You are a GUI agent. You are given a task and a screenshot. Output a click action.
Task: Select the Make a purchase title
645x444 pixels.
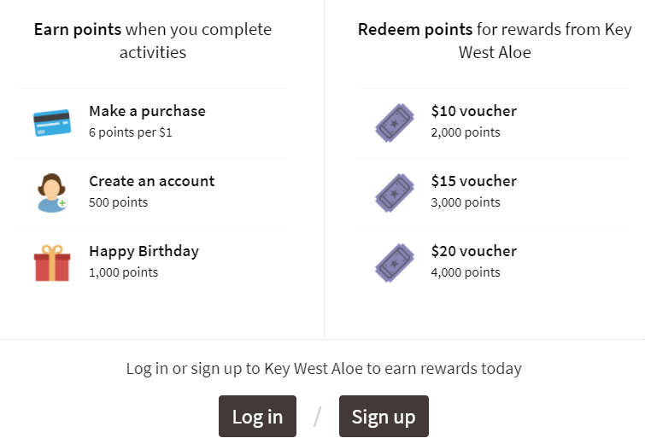(x=147, y=111)
